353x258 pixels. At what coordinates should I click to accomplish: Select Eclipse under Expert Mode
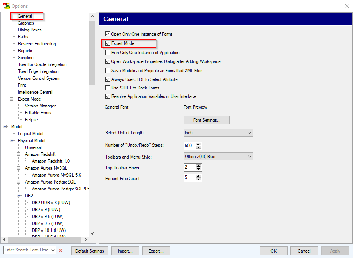[31, 120]
